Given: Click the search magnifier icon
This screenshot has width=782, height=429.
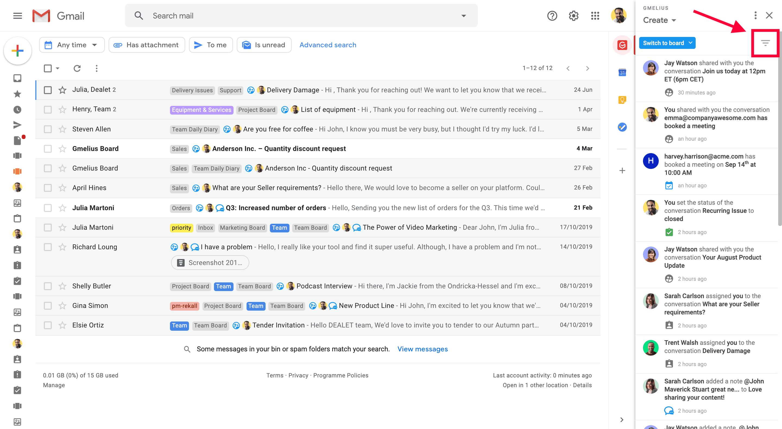Looking at the screenshot, I should [139, 15].
